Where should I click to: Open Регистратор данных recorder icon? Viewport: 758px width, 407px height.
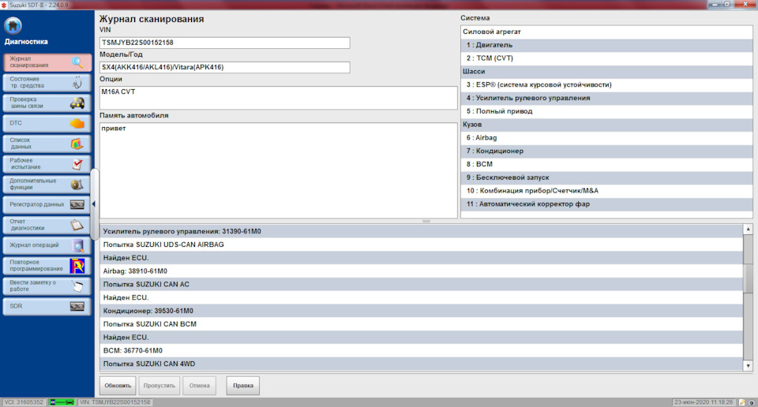tap(77, 205)
